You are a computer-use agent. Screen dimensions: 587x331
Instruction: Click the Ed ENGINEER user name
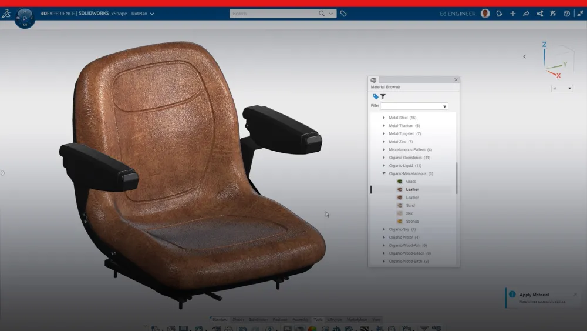pos(457,14)
